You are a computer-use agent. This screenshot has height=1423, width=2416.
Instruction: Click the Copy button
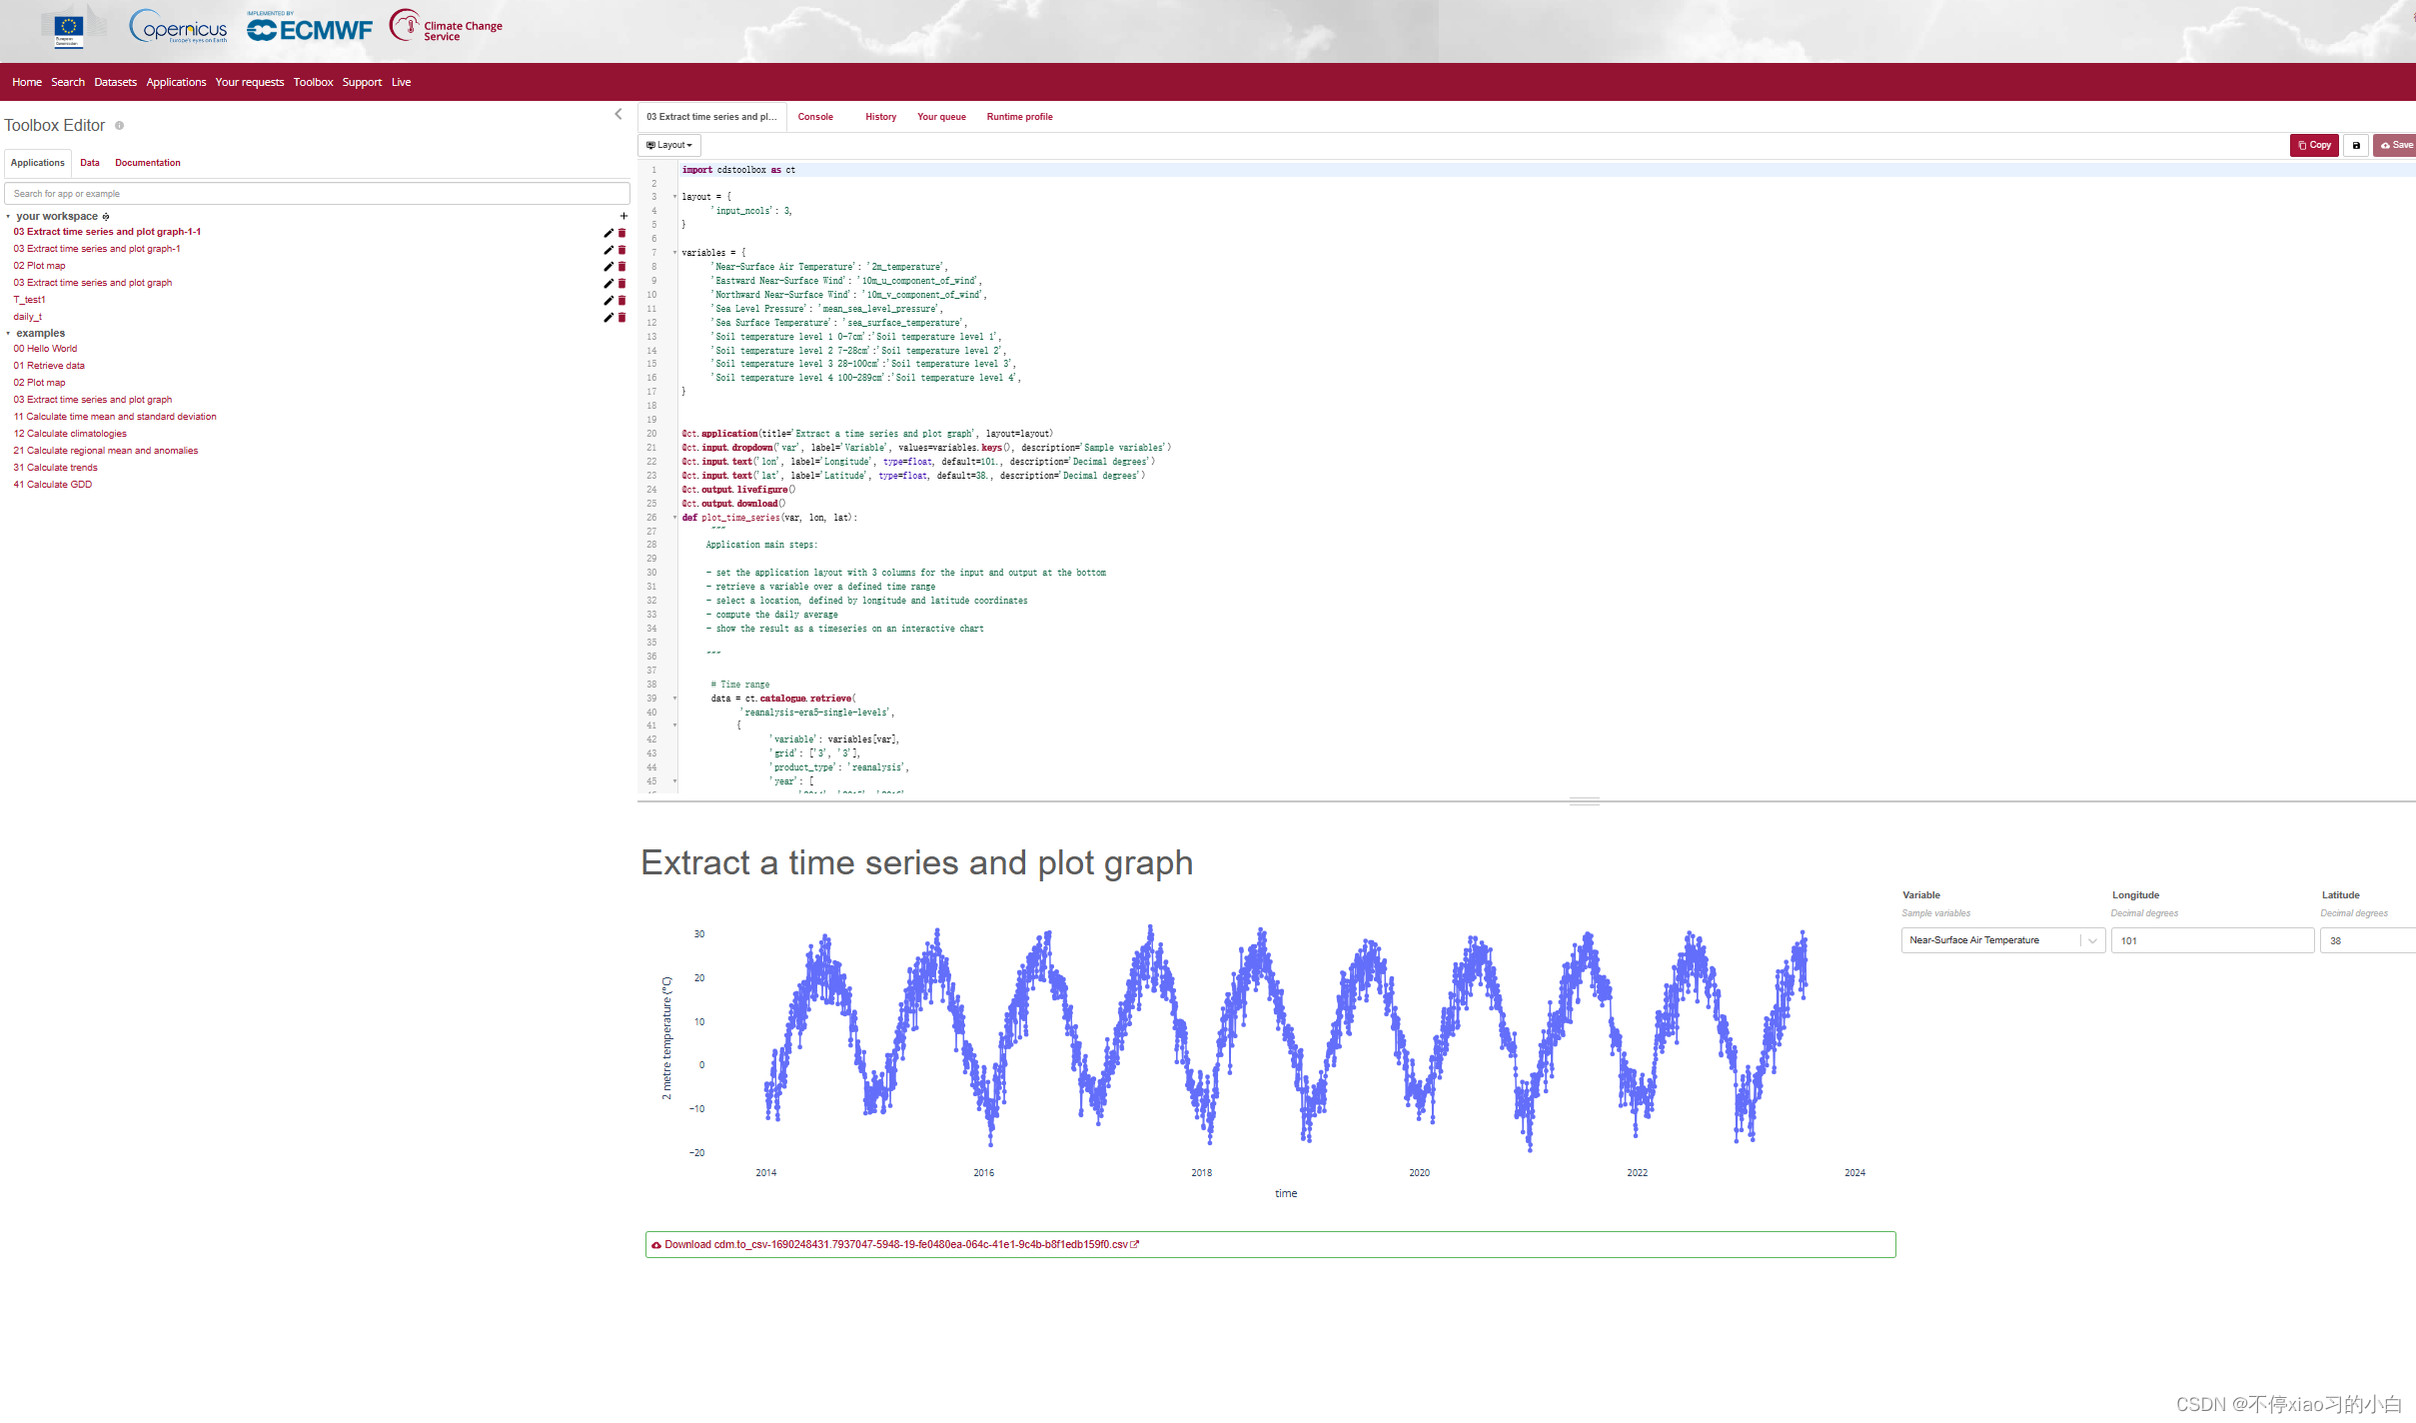pos(2313,145)
